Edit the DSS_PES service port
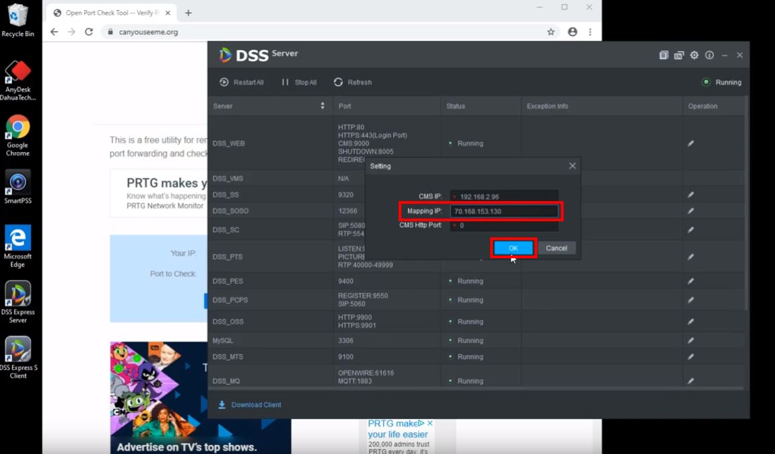Screen dimensions: 775x454 [690, 281]
